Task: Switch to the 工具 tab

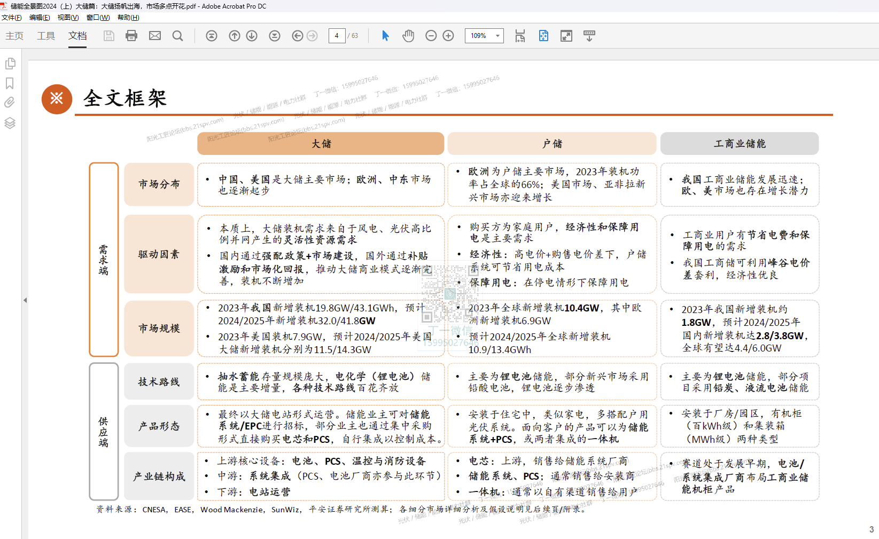Action: 46,36
